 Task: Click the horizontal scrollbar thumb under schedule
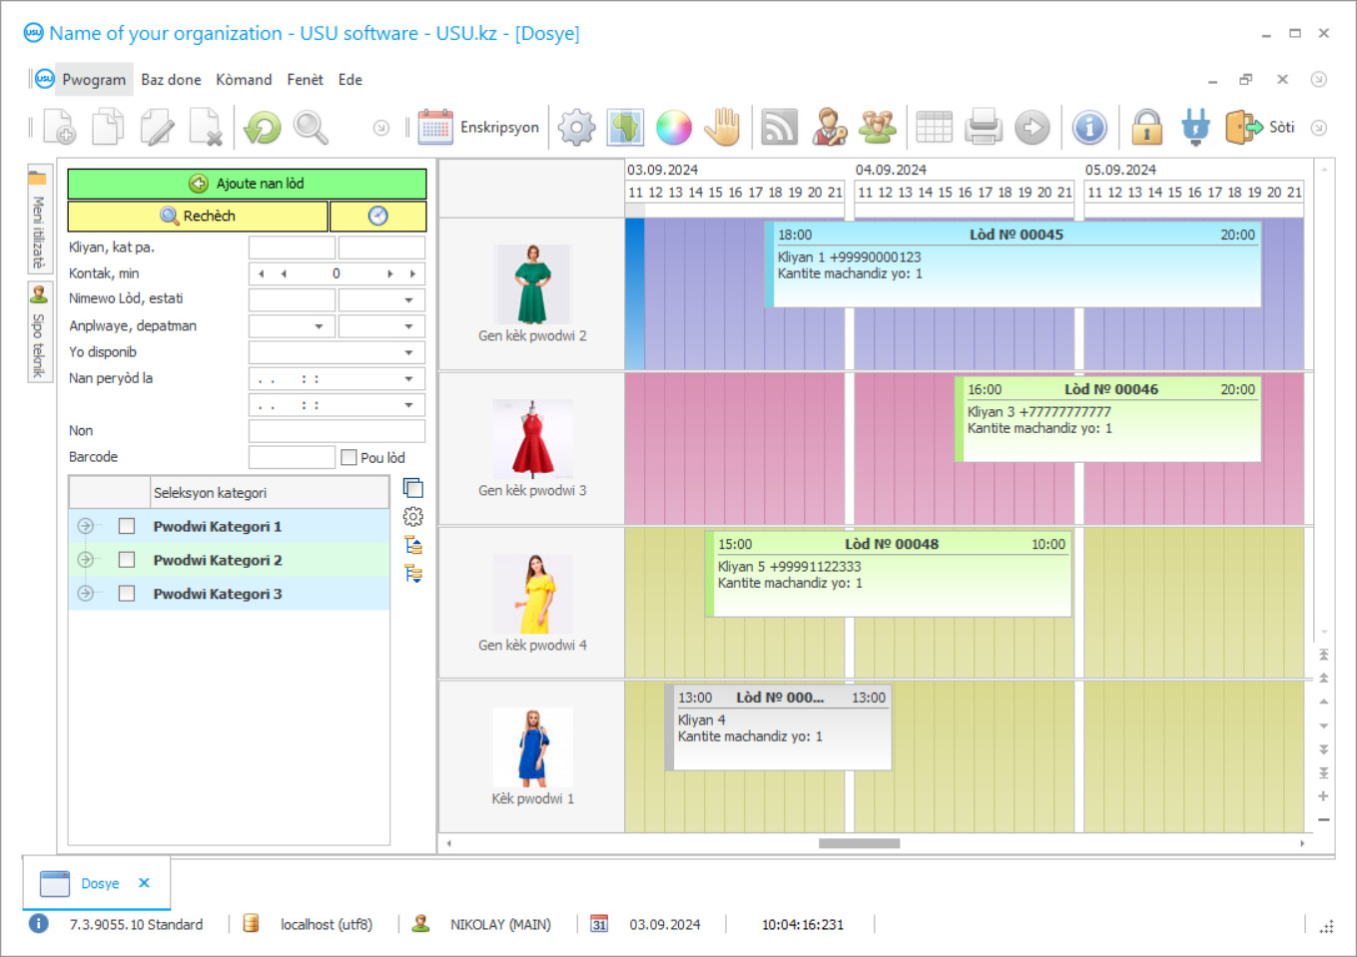(859, 843)
